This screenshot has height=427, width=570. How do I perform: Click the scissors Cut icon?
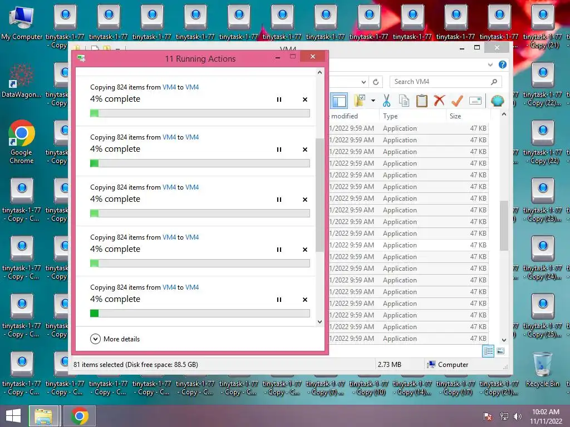(x=386, y=101)
